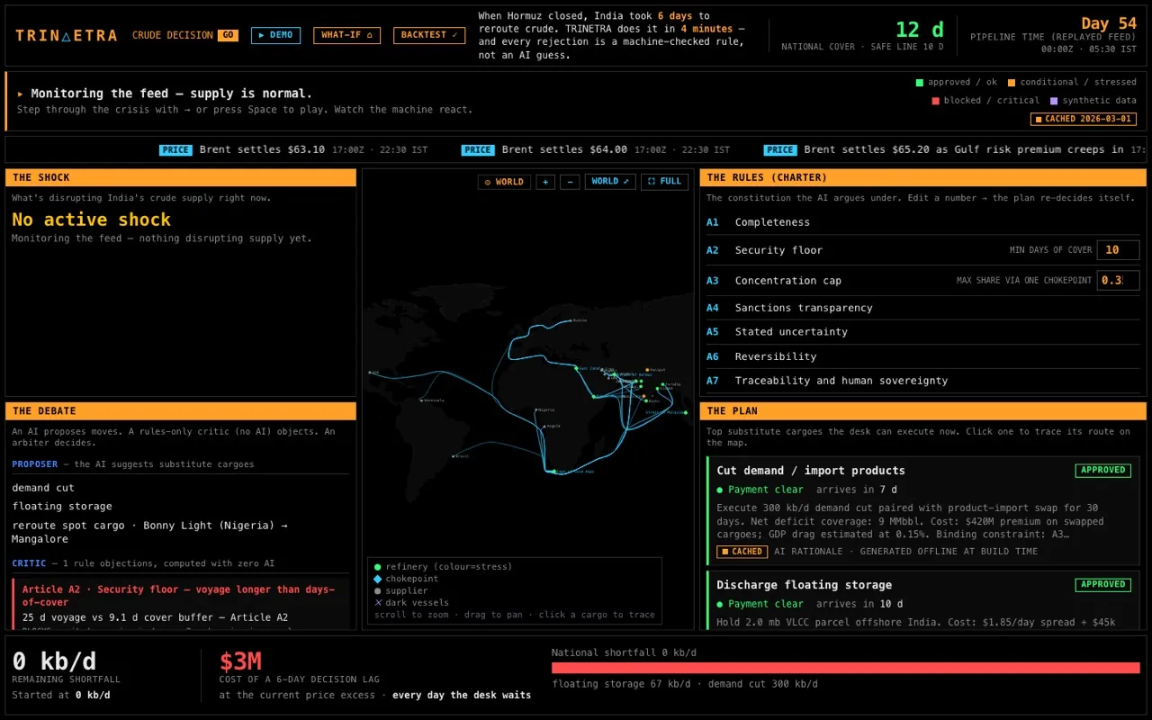Zoom in on the map
This screenshot has width=1152, height=720.
545,182
